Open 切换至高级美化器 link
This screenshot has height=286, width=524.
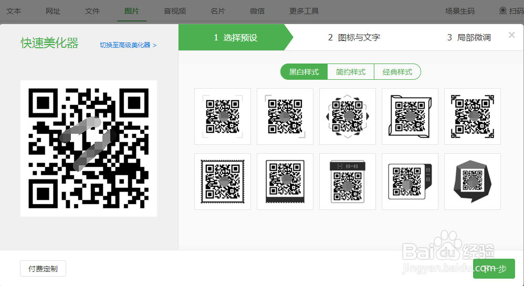coord(128,45)
